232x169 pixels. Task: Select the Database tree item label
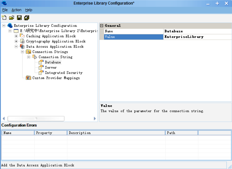point(53,62)
